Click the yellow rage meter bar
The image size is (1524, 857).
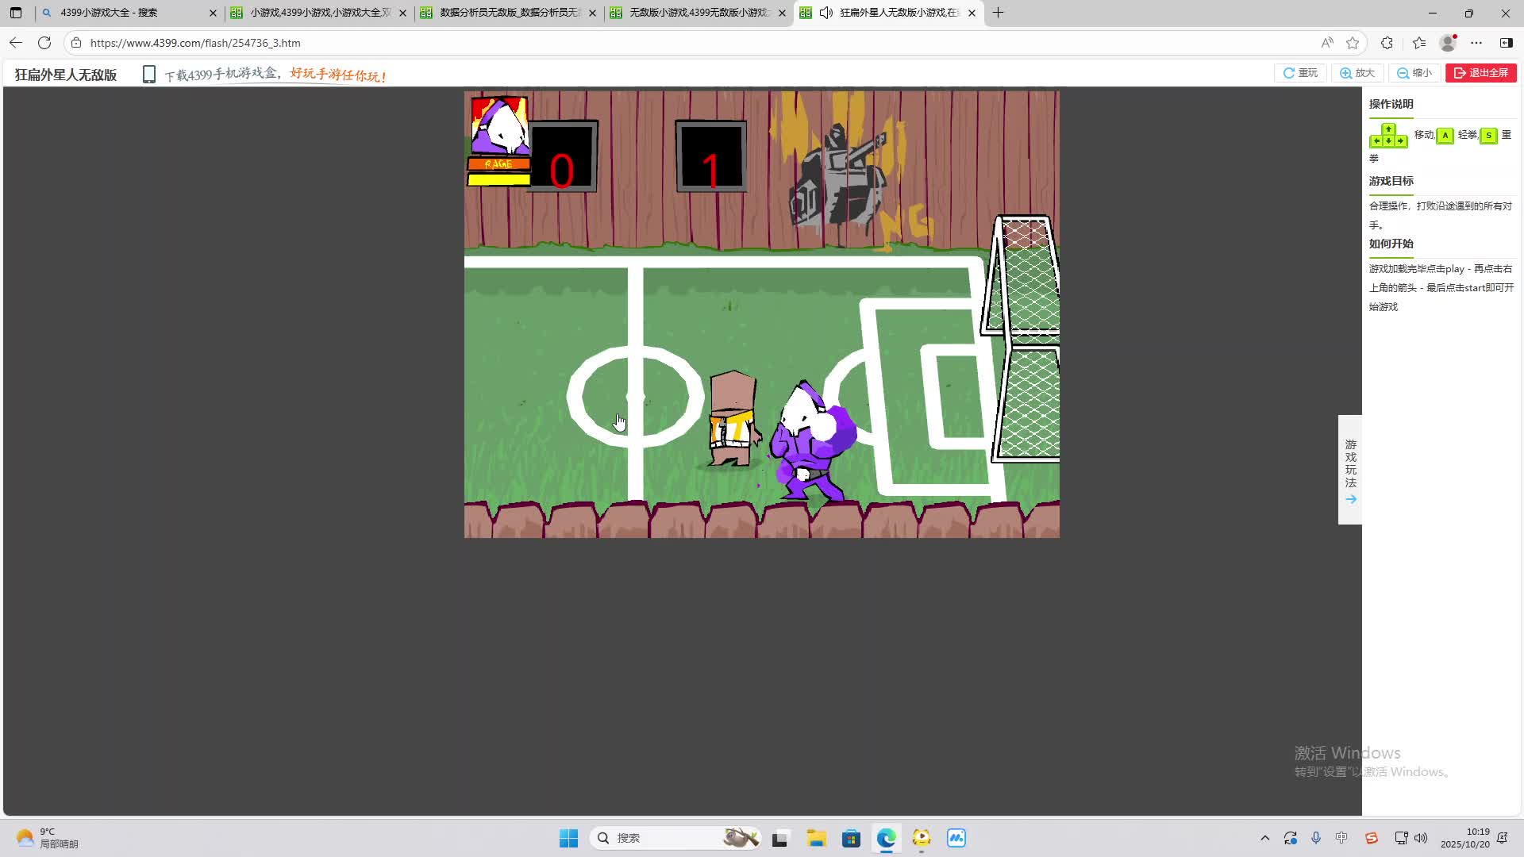(x=498, y=180)
